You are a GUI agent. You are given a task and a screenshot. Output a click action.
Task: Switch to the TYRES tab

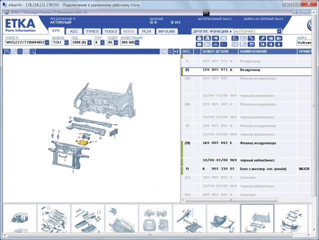coord(92,31)
